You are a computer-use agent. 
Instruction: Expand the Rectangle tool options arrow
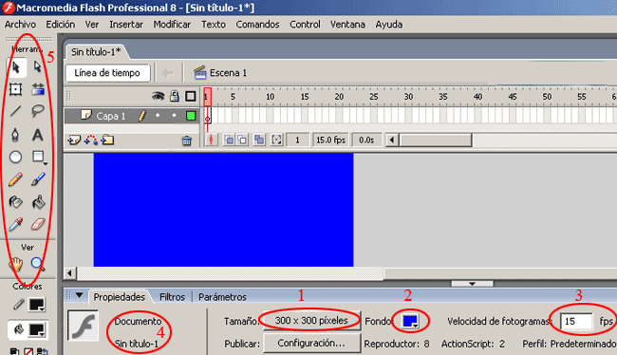point(46,163)
